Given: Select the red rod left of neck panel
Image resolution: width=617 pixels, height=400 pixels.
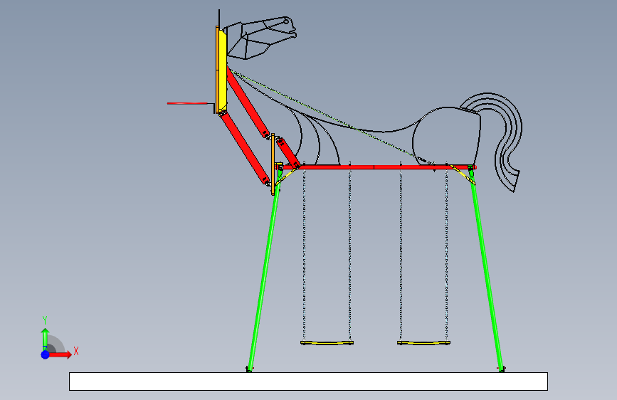Looking at the screenshot, I should (x=187, y=103).
